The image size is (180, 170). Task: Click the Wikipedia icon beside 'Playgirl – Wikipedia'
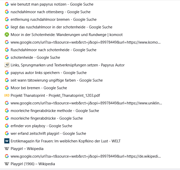(7, 149)
